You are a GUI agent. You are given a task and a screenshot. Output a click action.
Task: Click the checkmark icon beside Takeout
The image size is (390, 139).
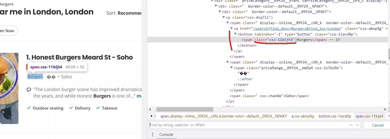point(98,108)
